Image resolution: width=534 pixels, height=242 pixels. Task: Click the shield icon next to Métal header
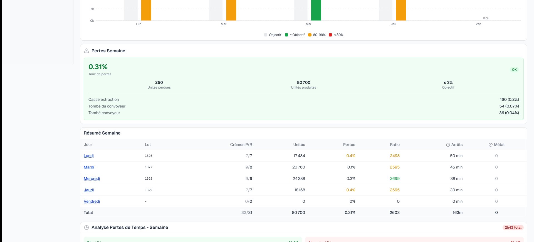[x=490, y=145]
